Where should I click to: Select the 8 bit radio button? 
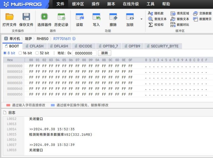point(5,53)
